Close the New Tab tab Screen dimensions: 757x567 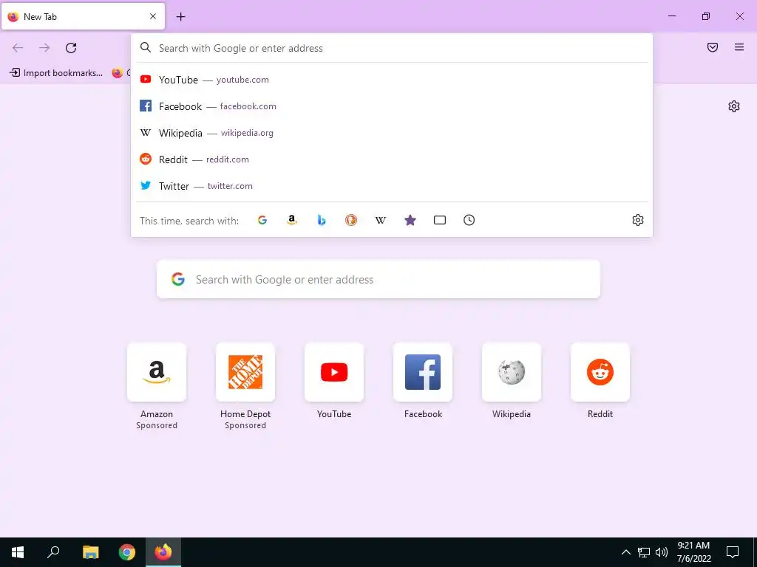tap(153, 16)
